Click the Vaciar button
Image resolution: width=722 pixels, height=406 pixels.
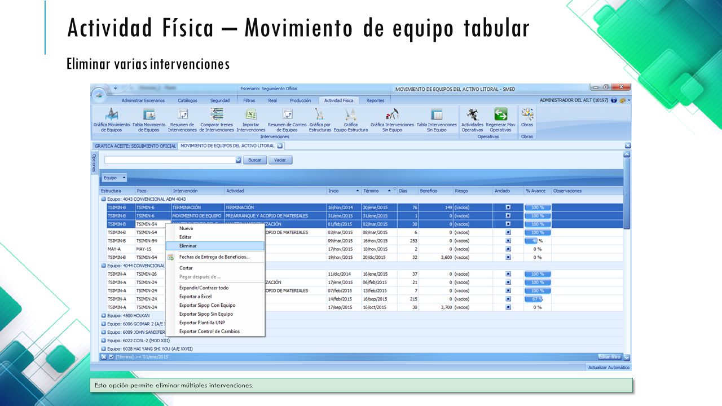click(280, 160)
